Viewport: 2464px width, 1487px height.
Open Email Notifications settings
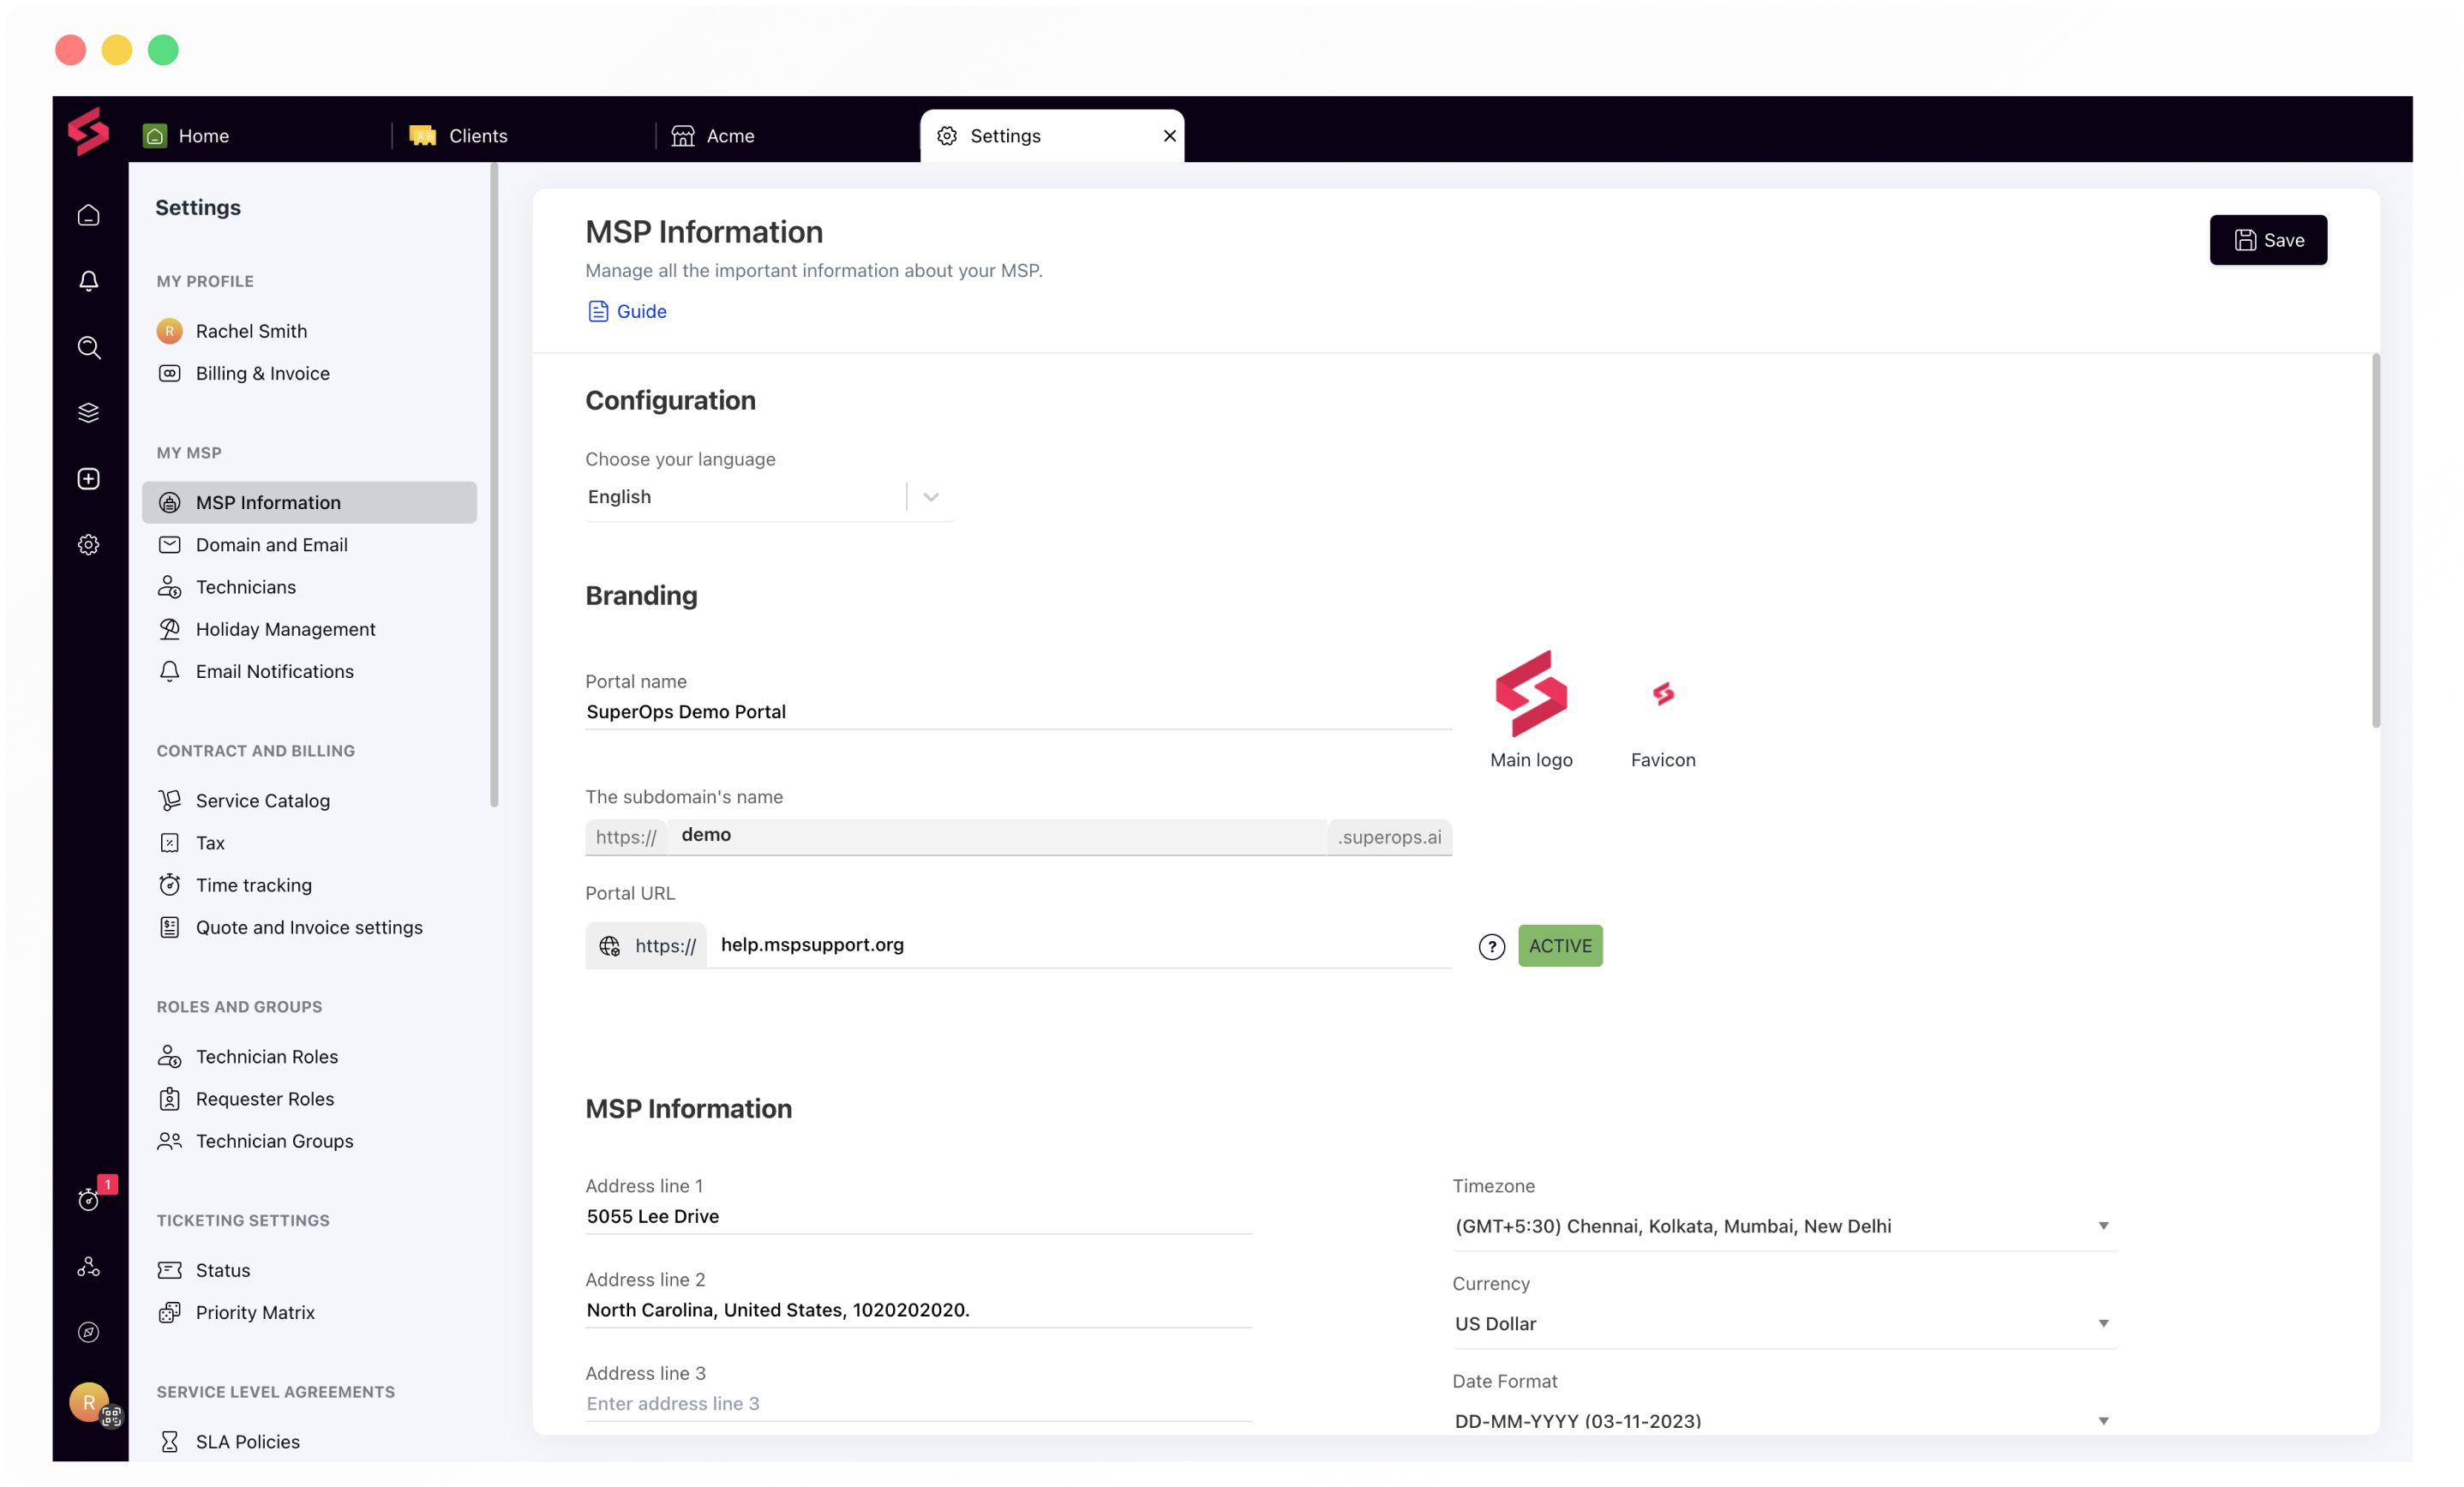click(309, 671)
